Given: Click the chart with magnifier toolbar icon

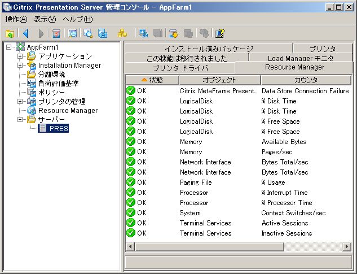Looking at the screenshot, I should [88, 33].
